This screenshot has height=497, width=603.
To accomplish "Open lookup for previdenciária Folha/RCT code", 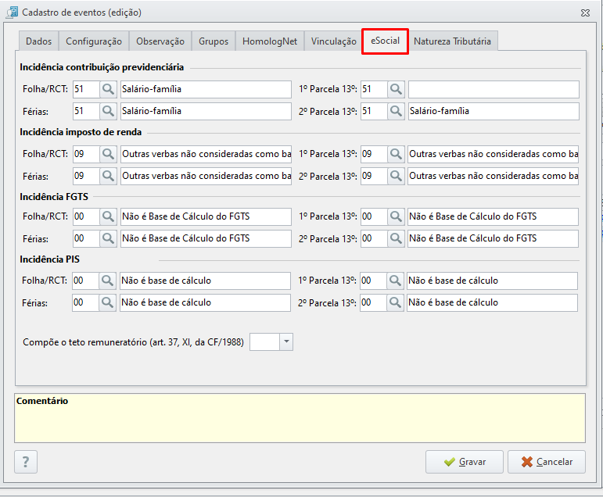I will point(108,89).
